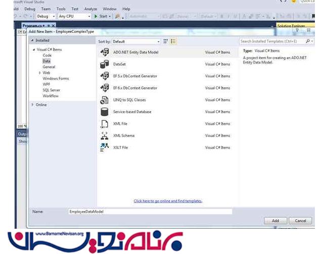Select the XSLT File template icon
The image size is (325, 254).
[105, 147]
